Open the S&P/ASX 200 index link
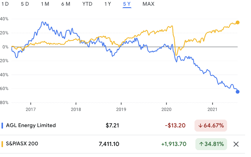Screen dimensions: 251x157 pyautogui.click(x=22, y=144)
